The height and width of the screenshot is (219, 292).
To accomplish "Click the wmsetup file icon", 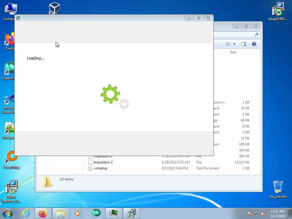I will pyautogui.click(x=90, y=168).
